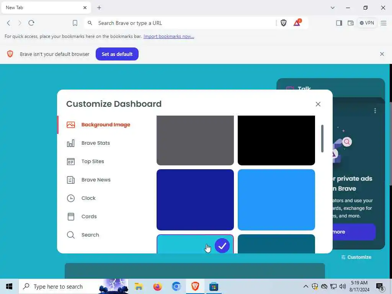Reload the current page

pos(31,23)
